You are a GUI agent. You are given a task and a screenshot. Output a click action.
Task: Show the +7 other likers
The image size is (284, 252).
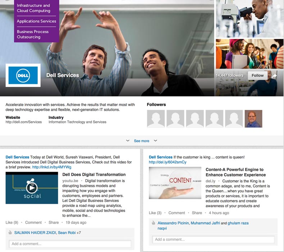click(79, 233)
